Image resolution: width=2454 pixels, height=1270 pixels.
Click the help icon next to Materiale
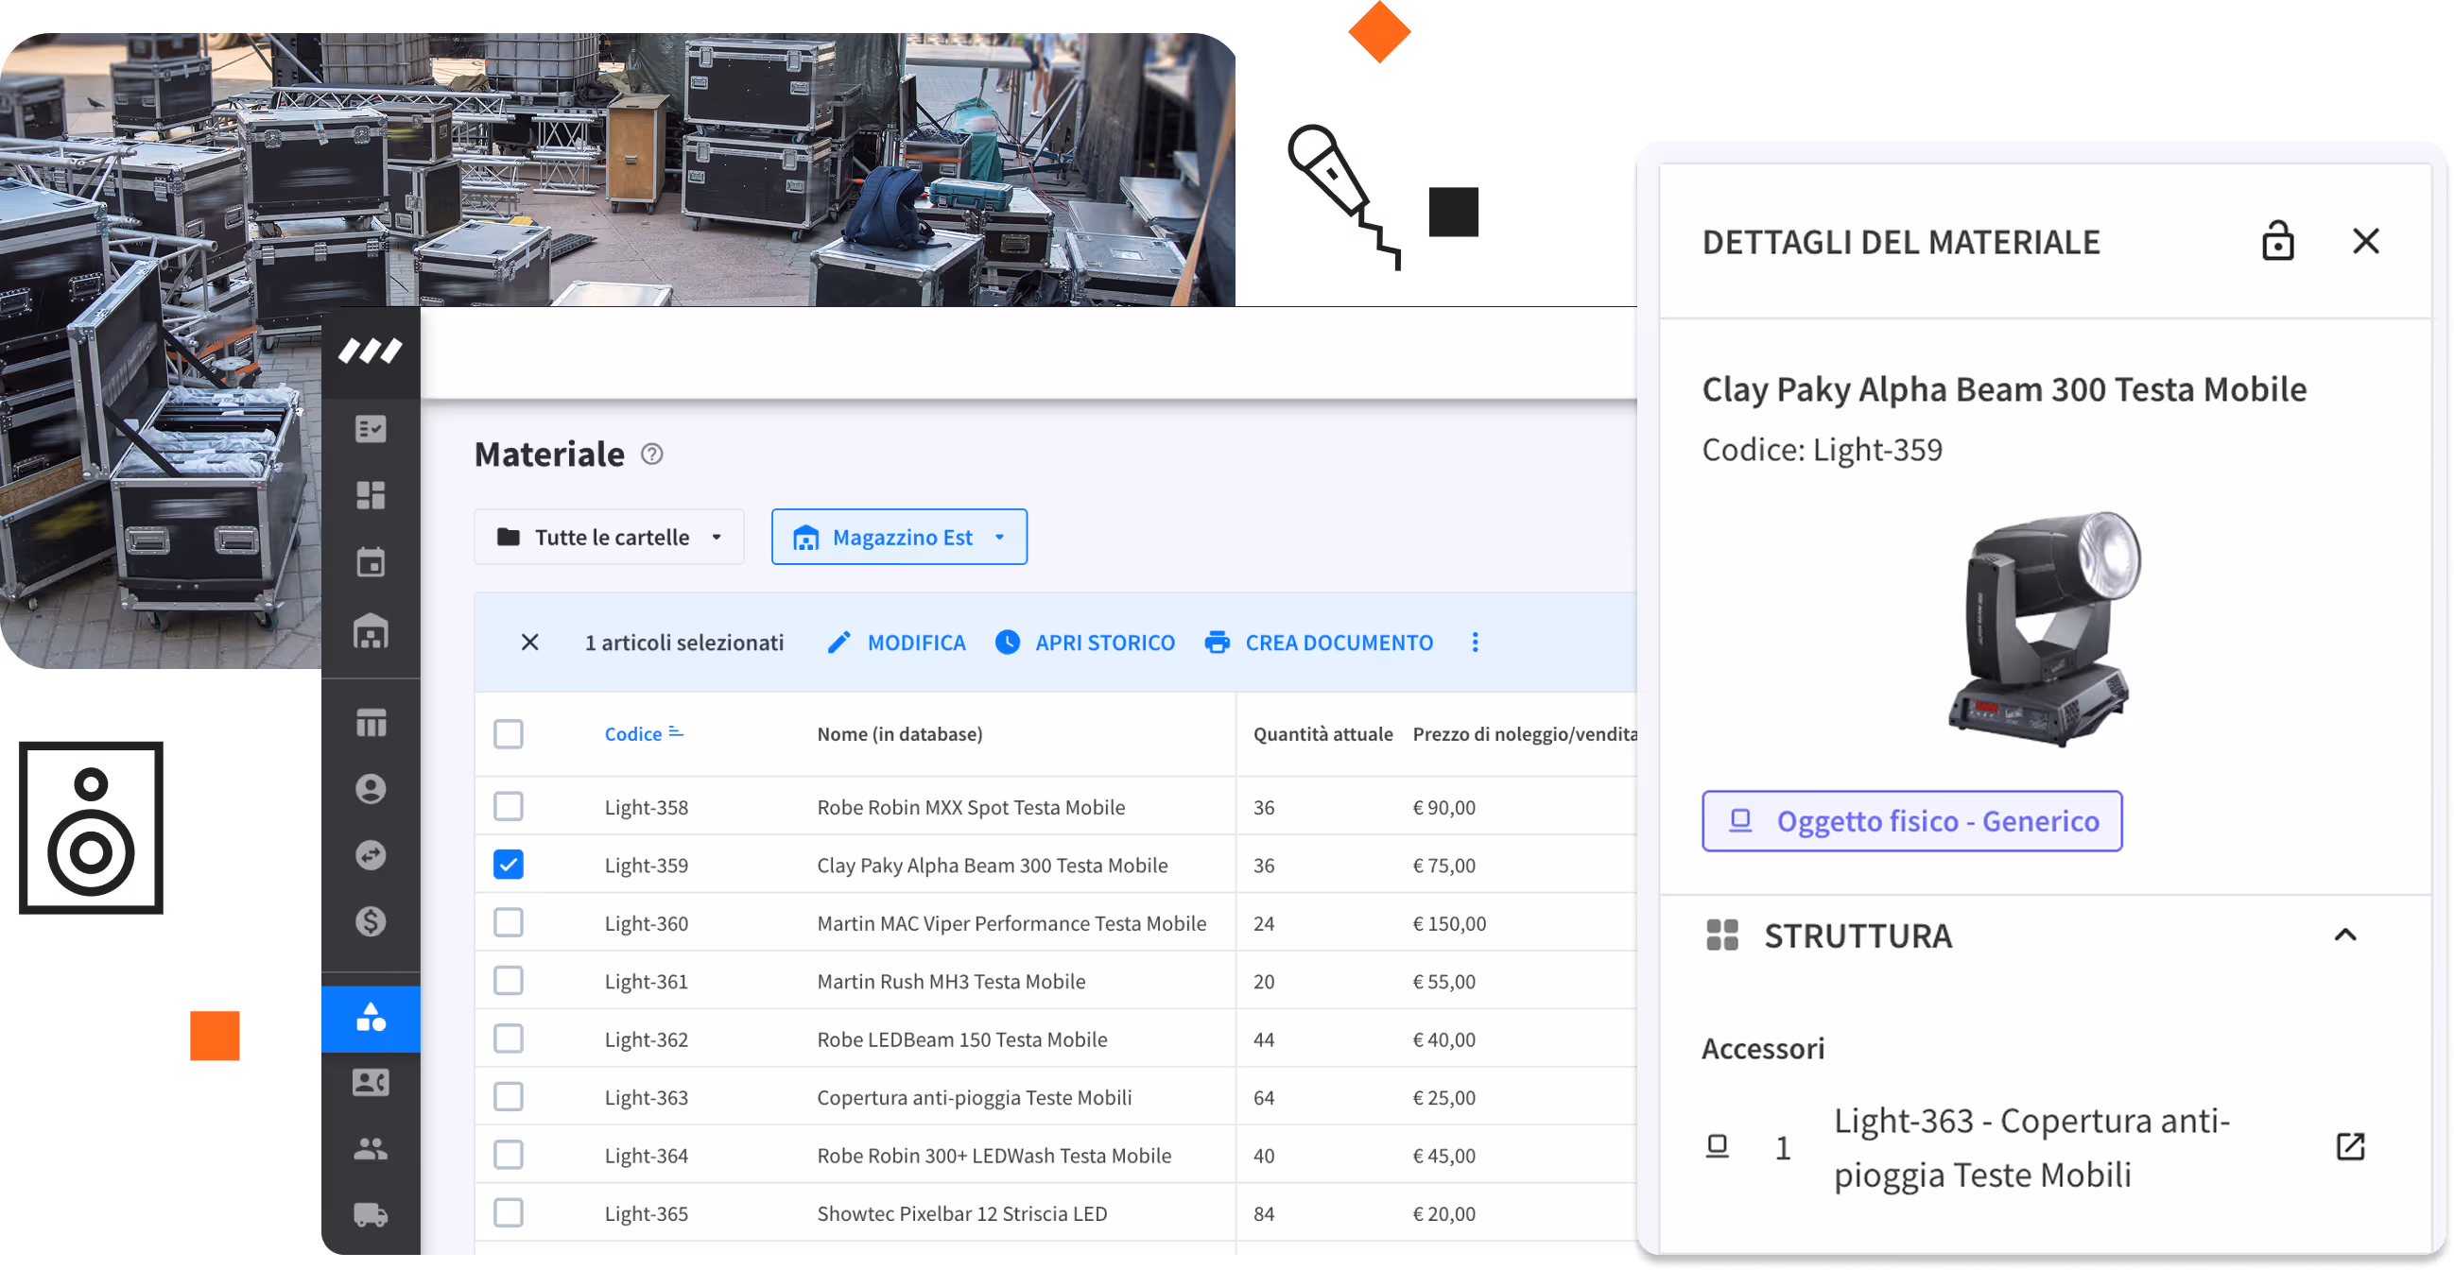coord(651,455)
